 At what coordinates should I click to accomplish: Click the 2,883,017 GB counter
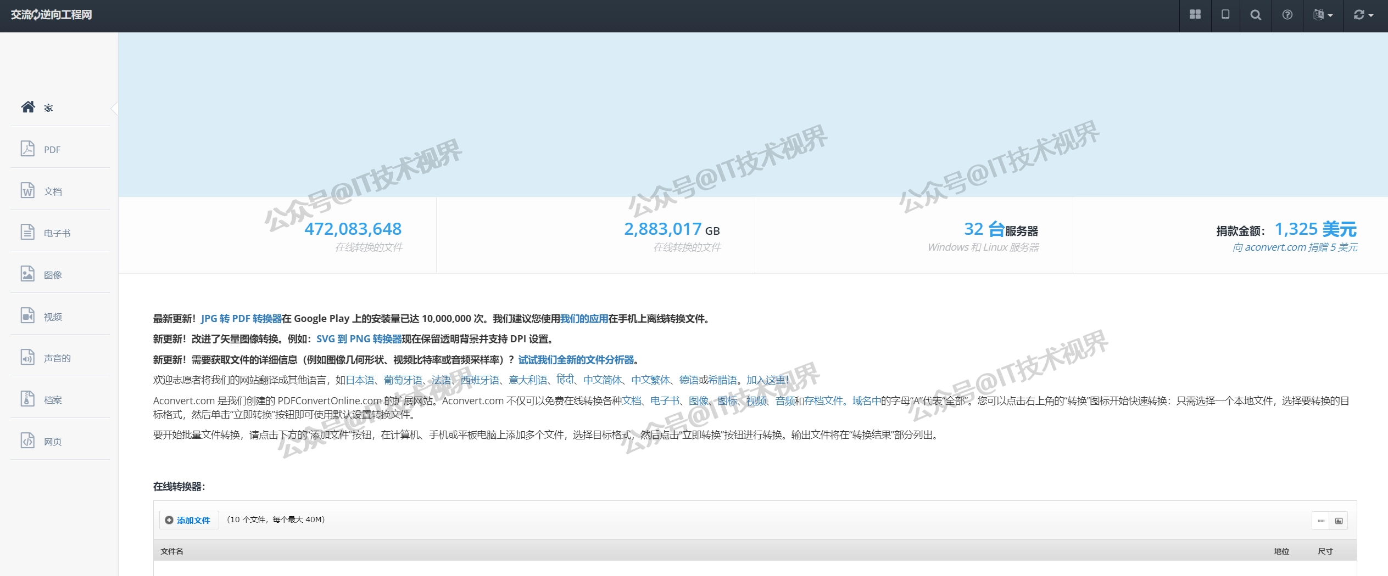point(672,229)
